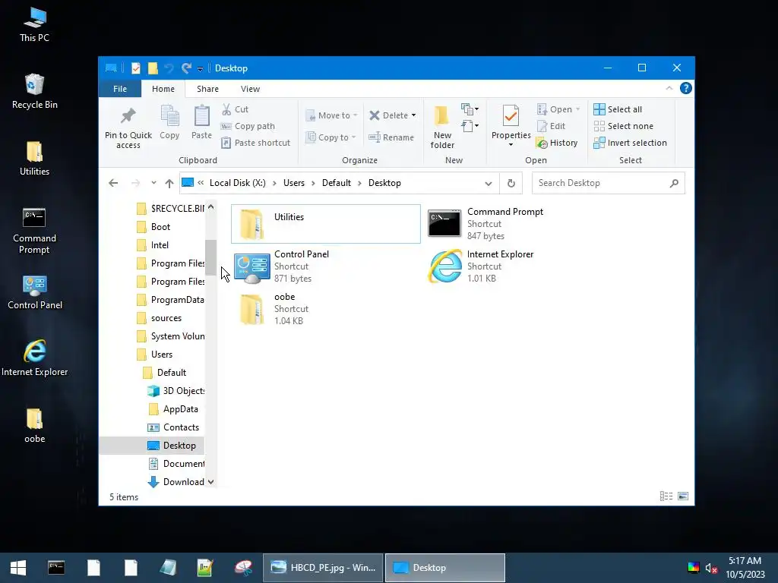Click navigation pane scroll down arrow
The height and width of the screenshot is (583, 778).
(210, 482)
